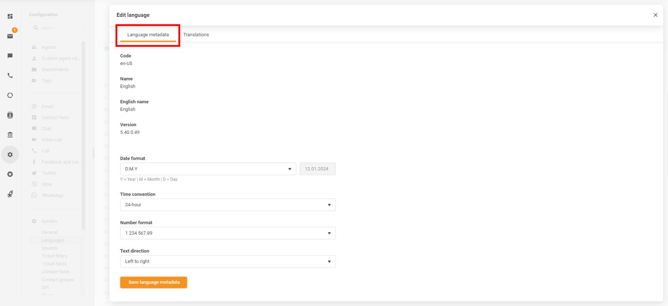
Task: Select the Language metadata tab
Action: [x=148, y=35]
